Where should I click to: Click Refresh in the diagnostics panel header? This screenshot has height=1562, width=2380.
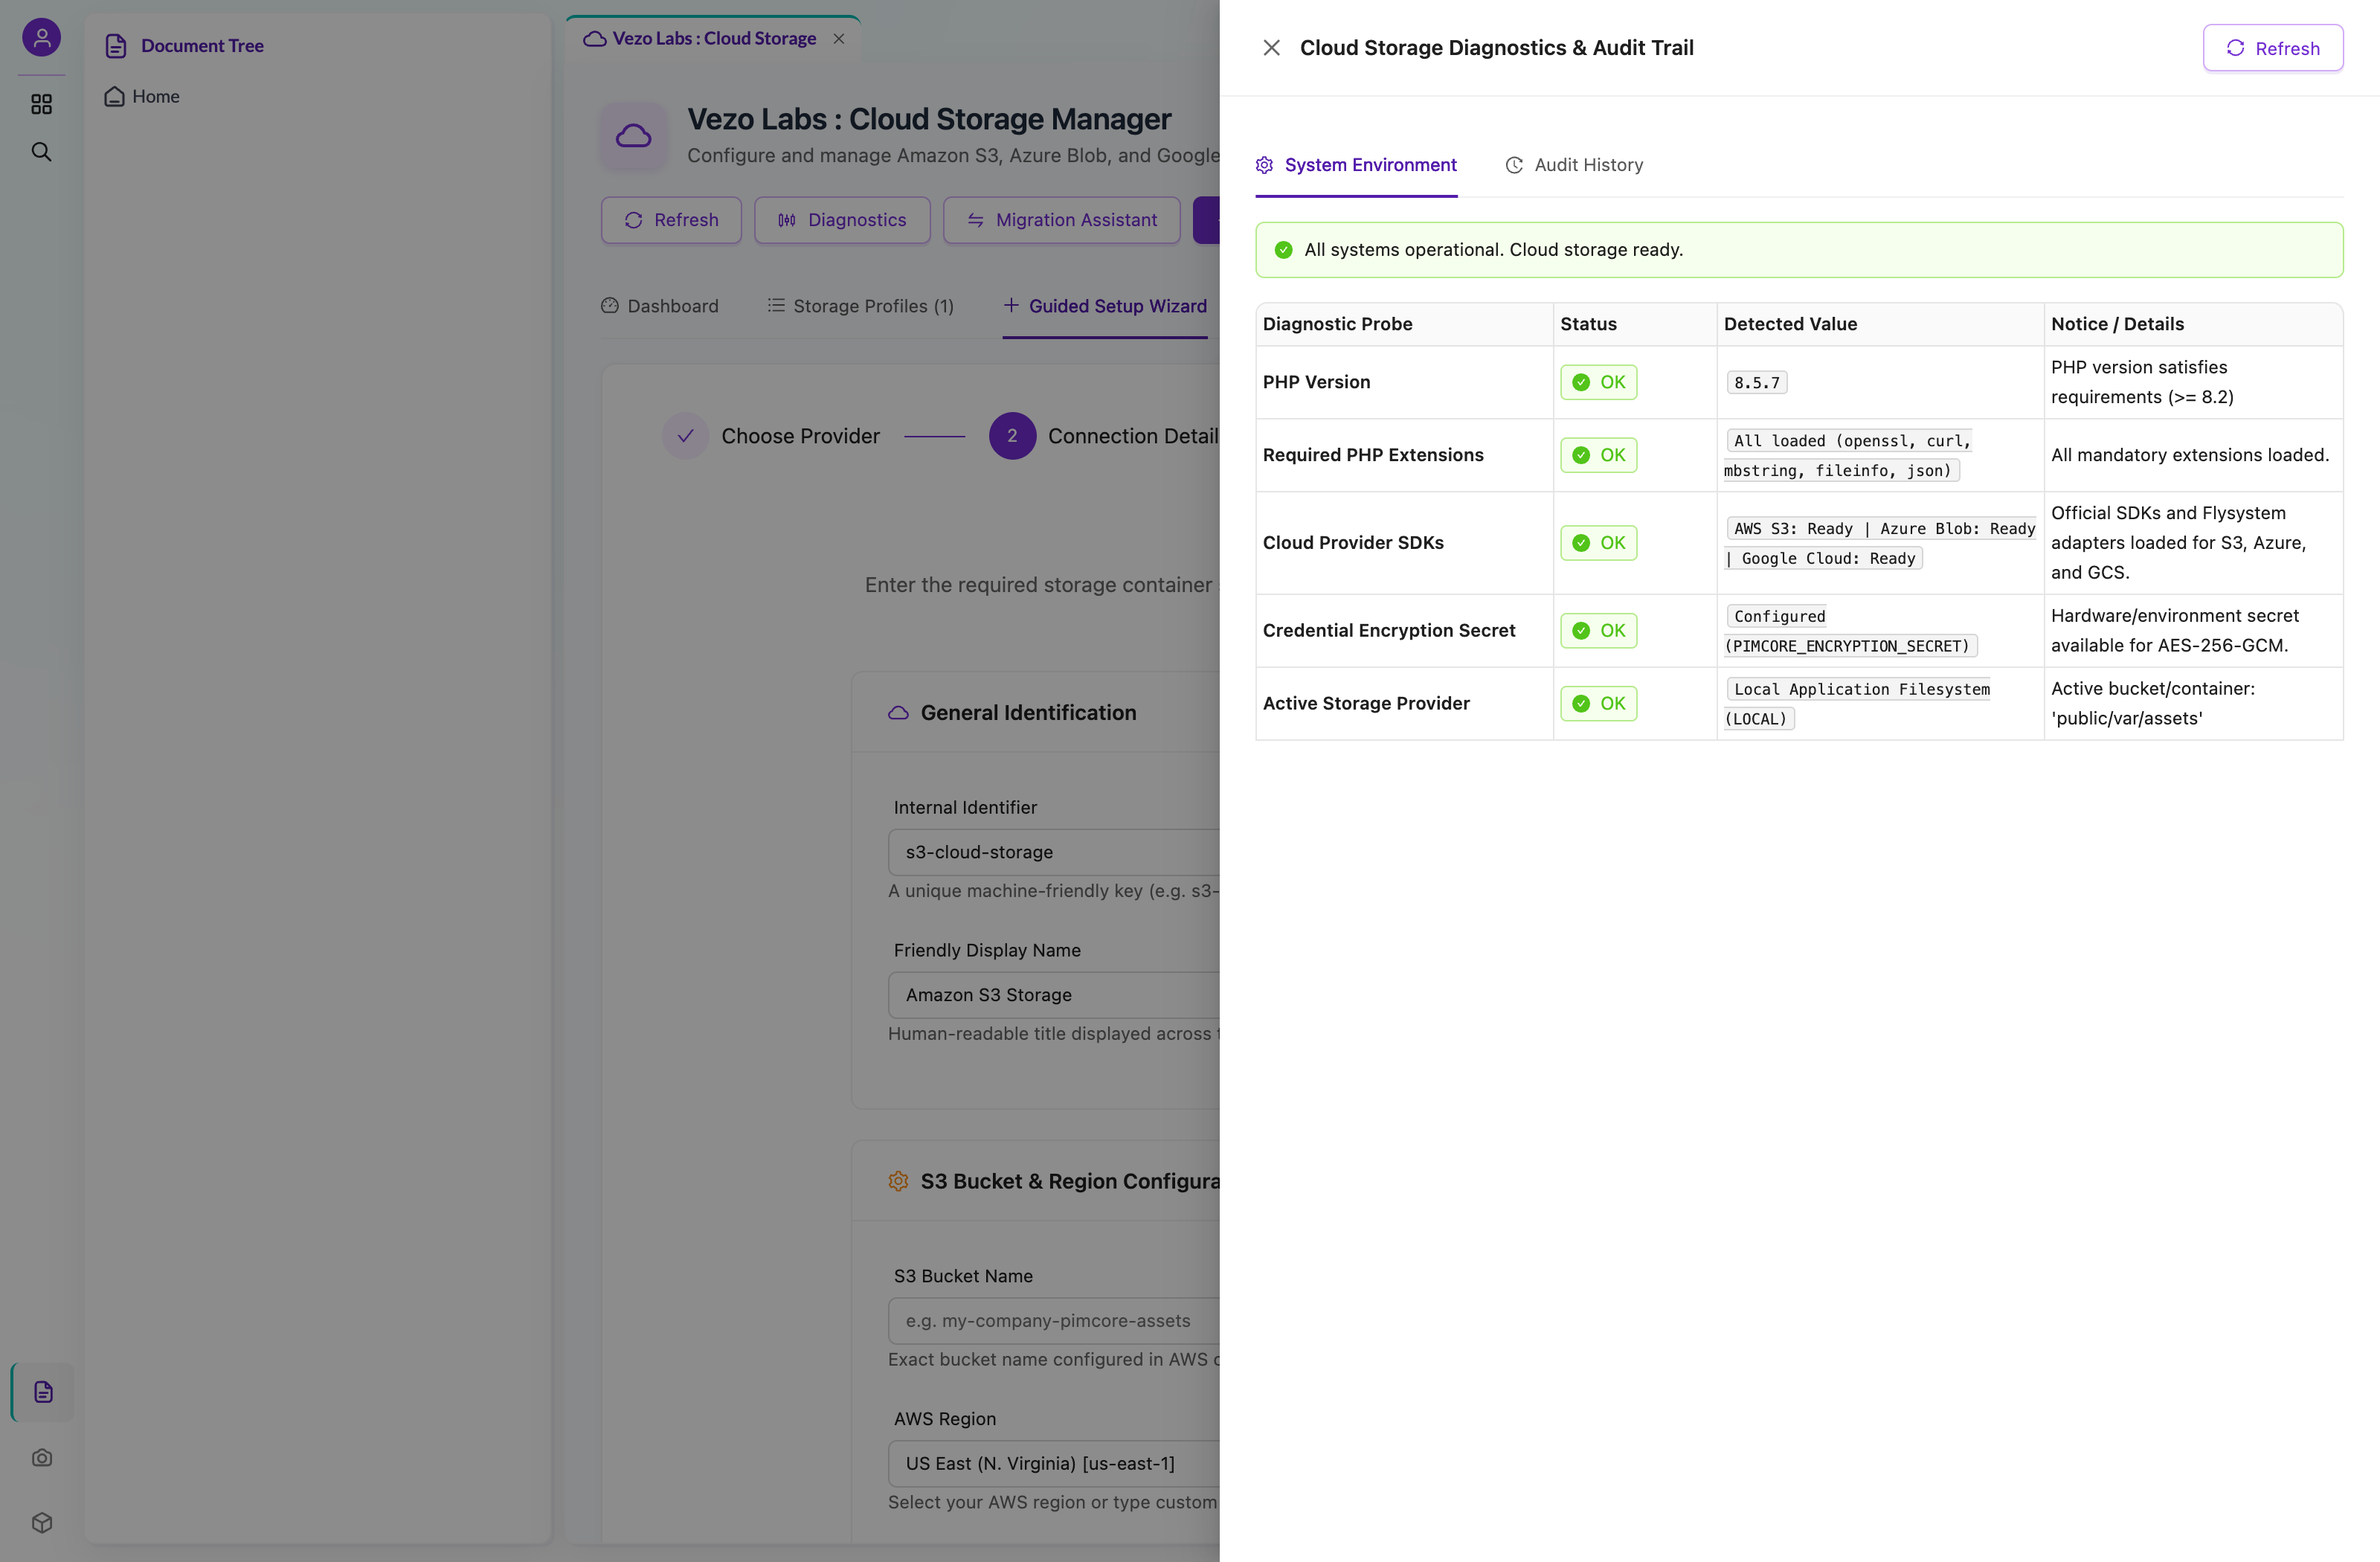[x=2272, y=48]
